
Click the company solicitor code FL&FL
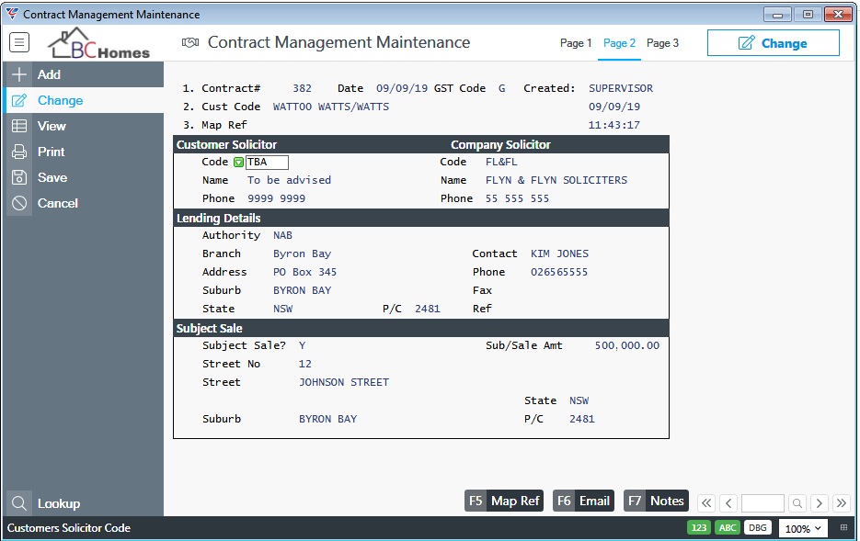point(501,162)
